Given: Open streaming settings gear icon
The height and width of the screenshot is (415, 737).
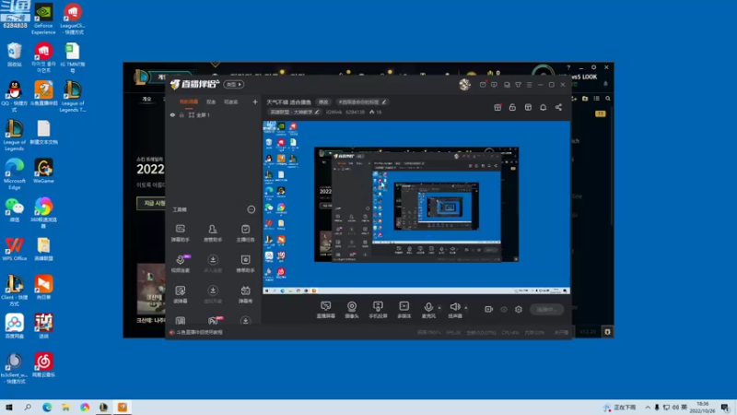Looking at the screenshot, I should (519, 309).
